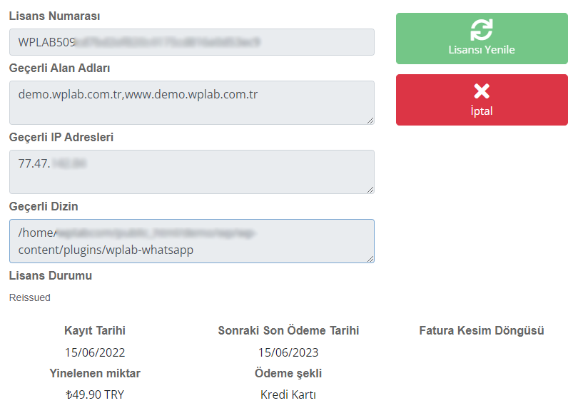The height and width of the screenshot is (418, 573).
Task: Click the resize handle of Geçerli Alan Adları textarea
Action: pyautogui.click(x=370, y=121)
